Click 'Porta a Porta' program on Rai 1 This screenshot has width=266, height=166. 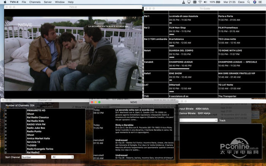225,16
